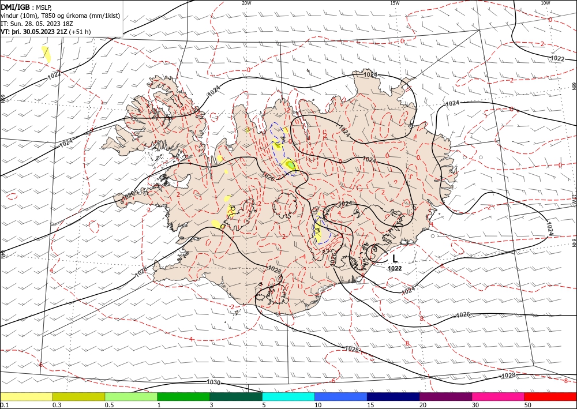Click the DMI/IGB title text
Viewport: 577px width, 409px height.
tap(15, 6)
